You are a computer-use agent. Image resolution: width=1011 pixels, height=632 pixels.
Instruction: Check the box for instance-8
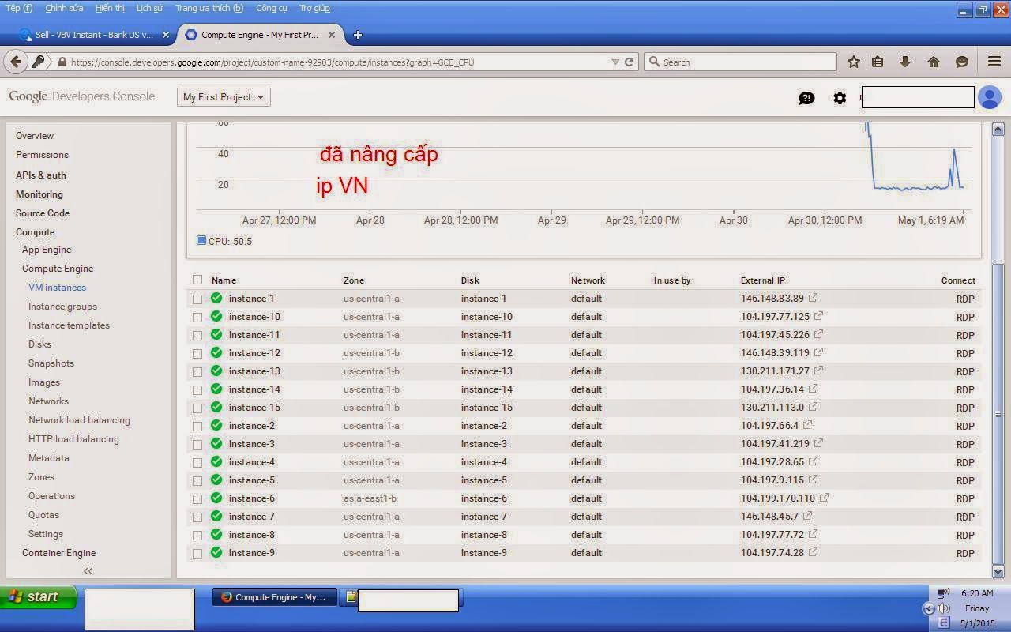point(197,535)
